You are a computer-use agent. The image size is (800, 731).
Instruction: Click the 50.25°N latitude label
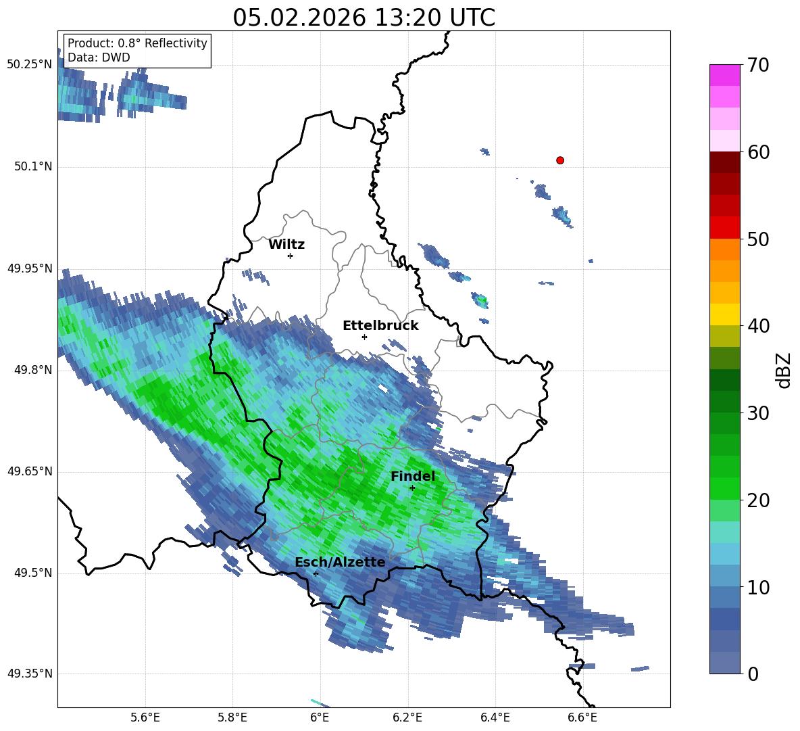coord(30,65)
